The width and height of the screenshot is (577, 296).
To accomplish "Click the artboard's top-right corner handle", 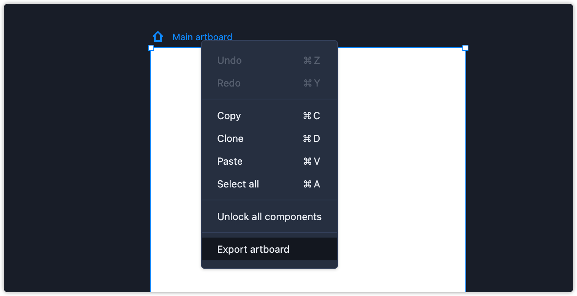I will pos(465,48).
